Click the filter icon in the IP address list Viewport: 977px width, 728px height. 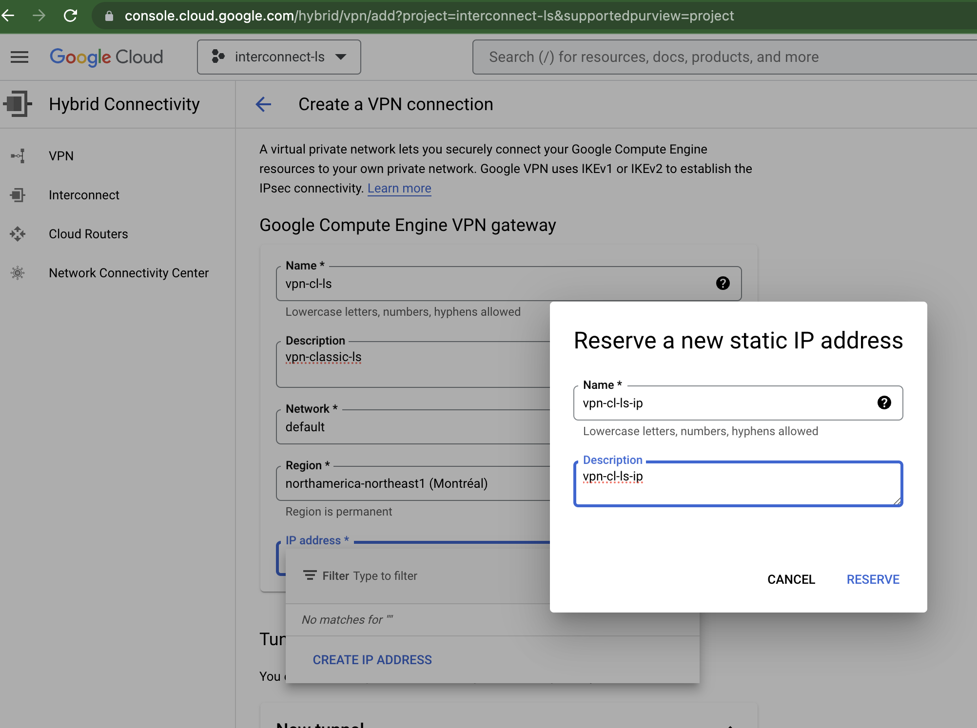309,575
